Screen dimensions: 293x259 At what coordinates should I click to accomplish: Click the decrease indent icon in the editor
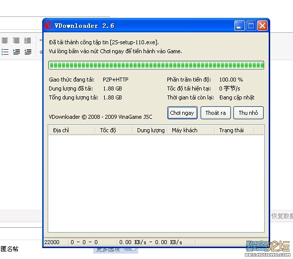tap(28, 52)
